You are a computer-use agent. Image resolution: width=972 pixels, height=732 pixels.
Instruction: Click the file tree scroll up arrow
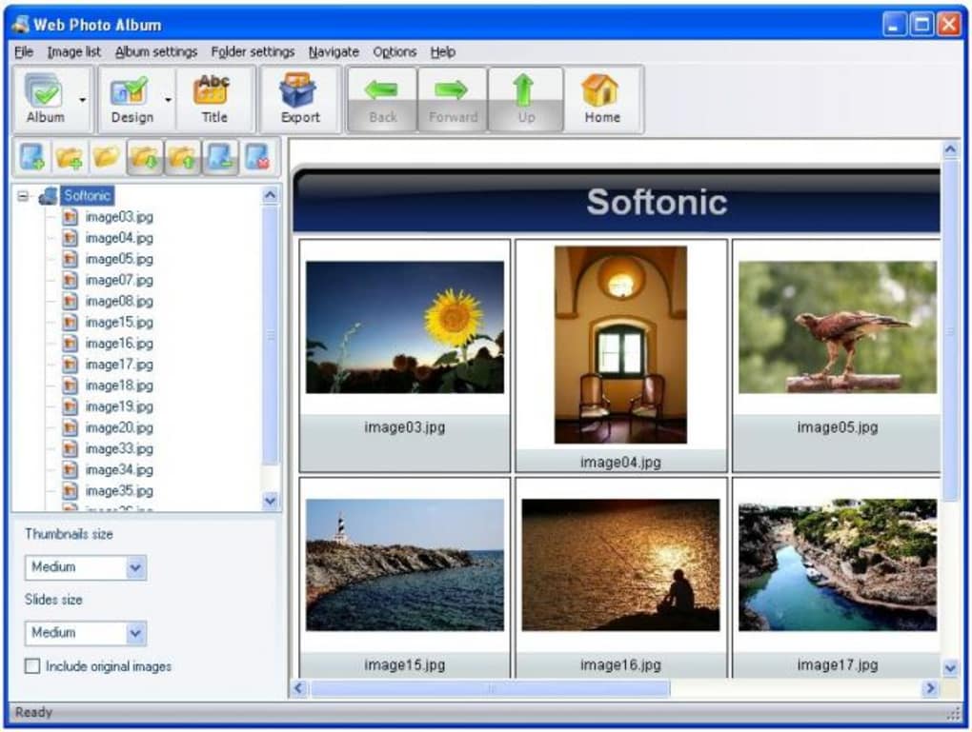point(271,195)
